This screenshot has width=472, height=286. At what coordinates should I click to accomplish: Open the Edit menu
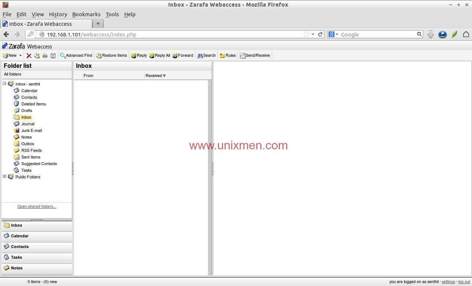click(21, 14)
